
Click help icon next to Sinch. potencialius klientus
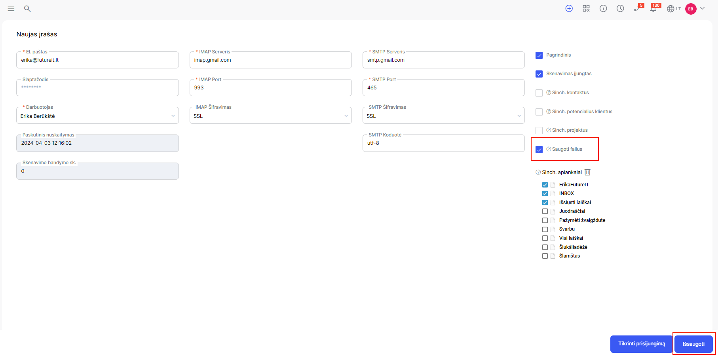(549, 112)
